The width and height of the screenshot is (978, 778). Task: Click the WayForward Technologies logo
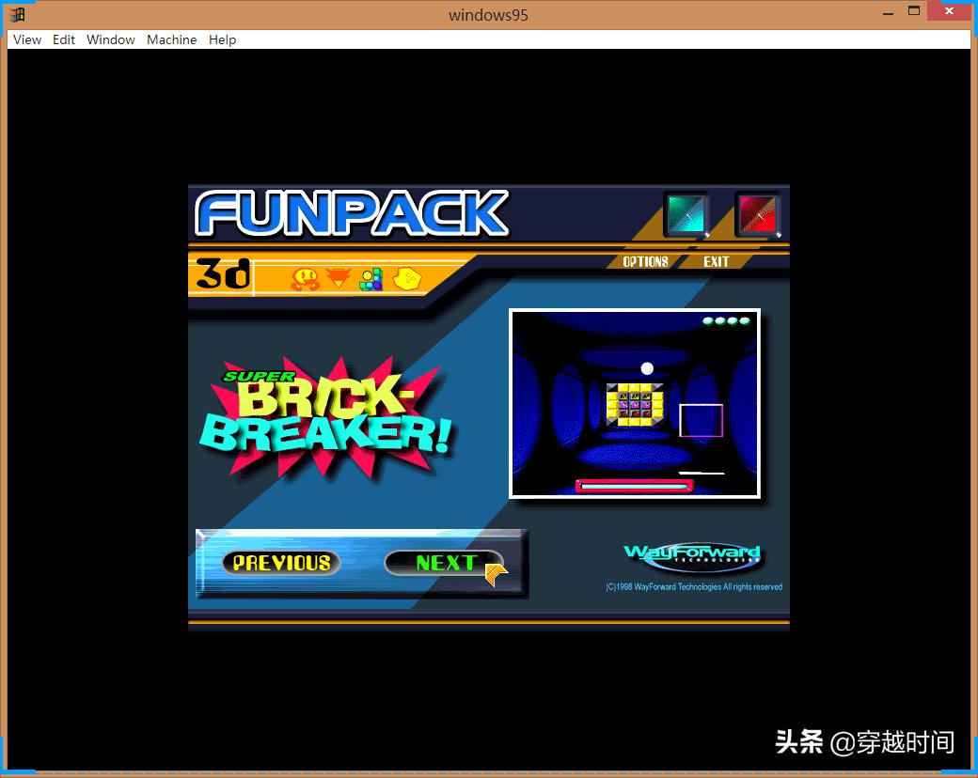695,553
